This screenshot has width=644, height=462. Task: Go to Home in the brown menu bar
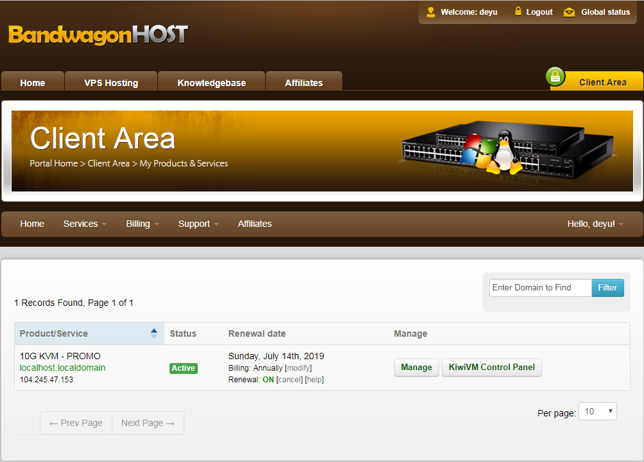[32, 224]
